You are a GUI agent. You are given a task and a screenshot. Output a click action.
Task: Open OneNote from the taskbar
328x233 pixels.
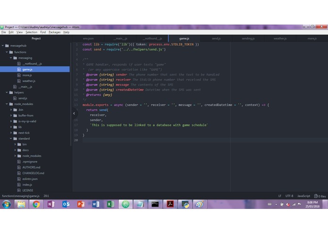(x=51, y=204)
